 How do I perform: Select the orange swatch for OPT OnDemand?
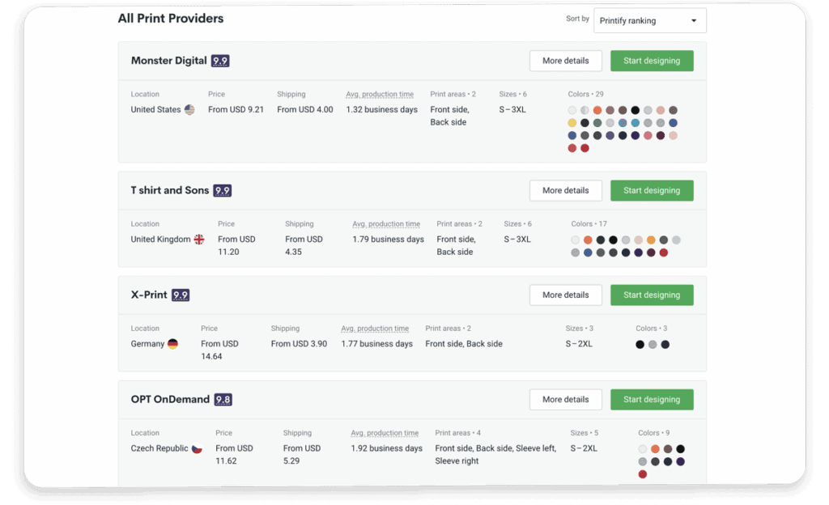[655, 449]
